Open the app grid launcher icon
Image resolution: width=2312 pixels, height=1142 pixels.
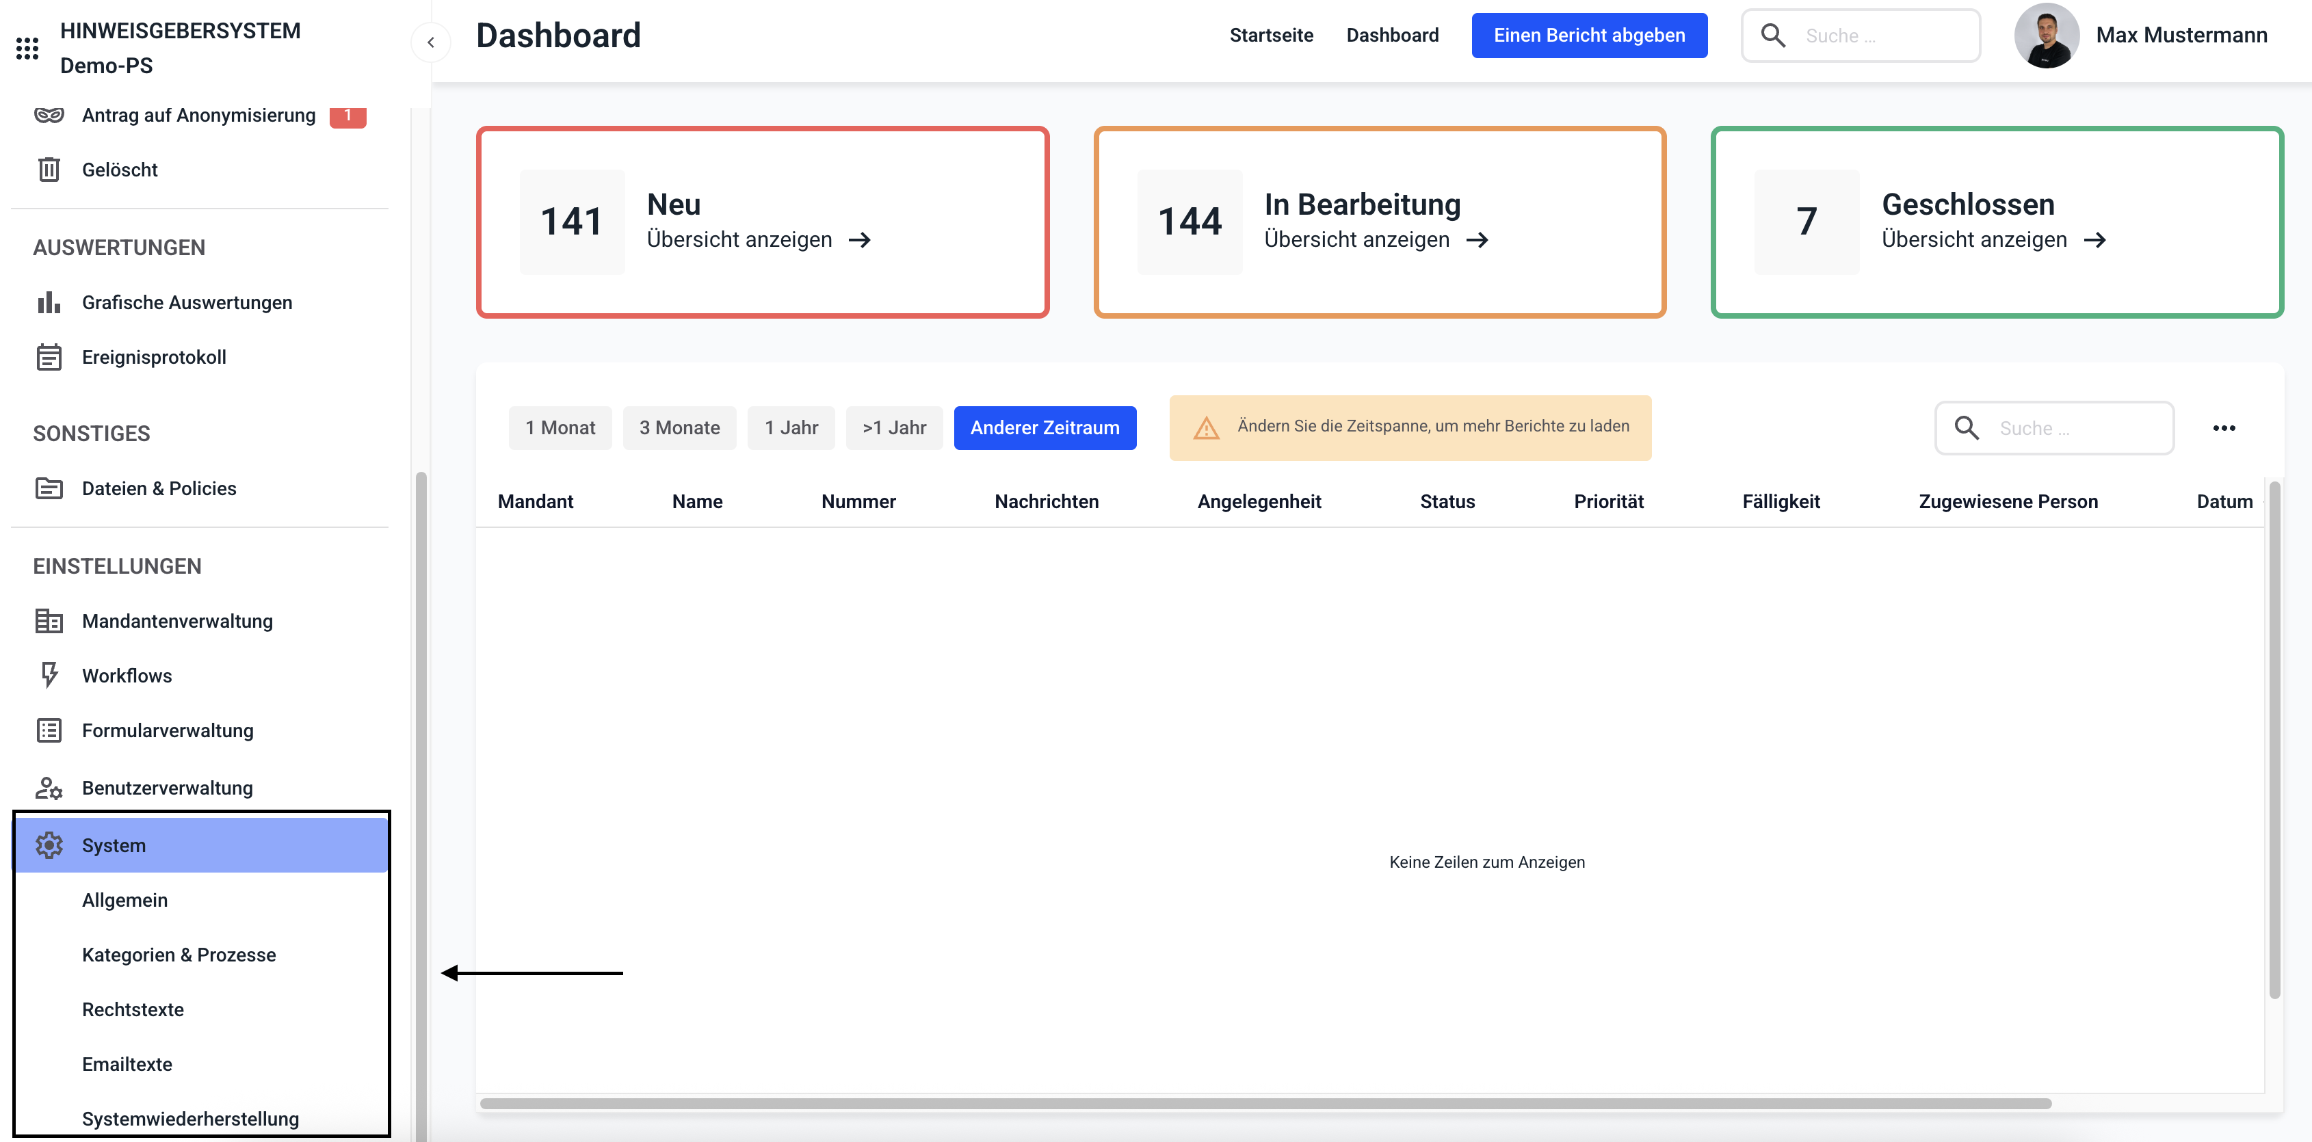(x=27, y=49)
